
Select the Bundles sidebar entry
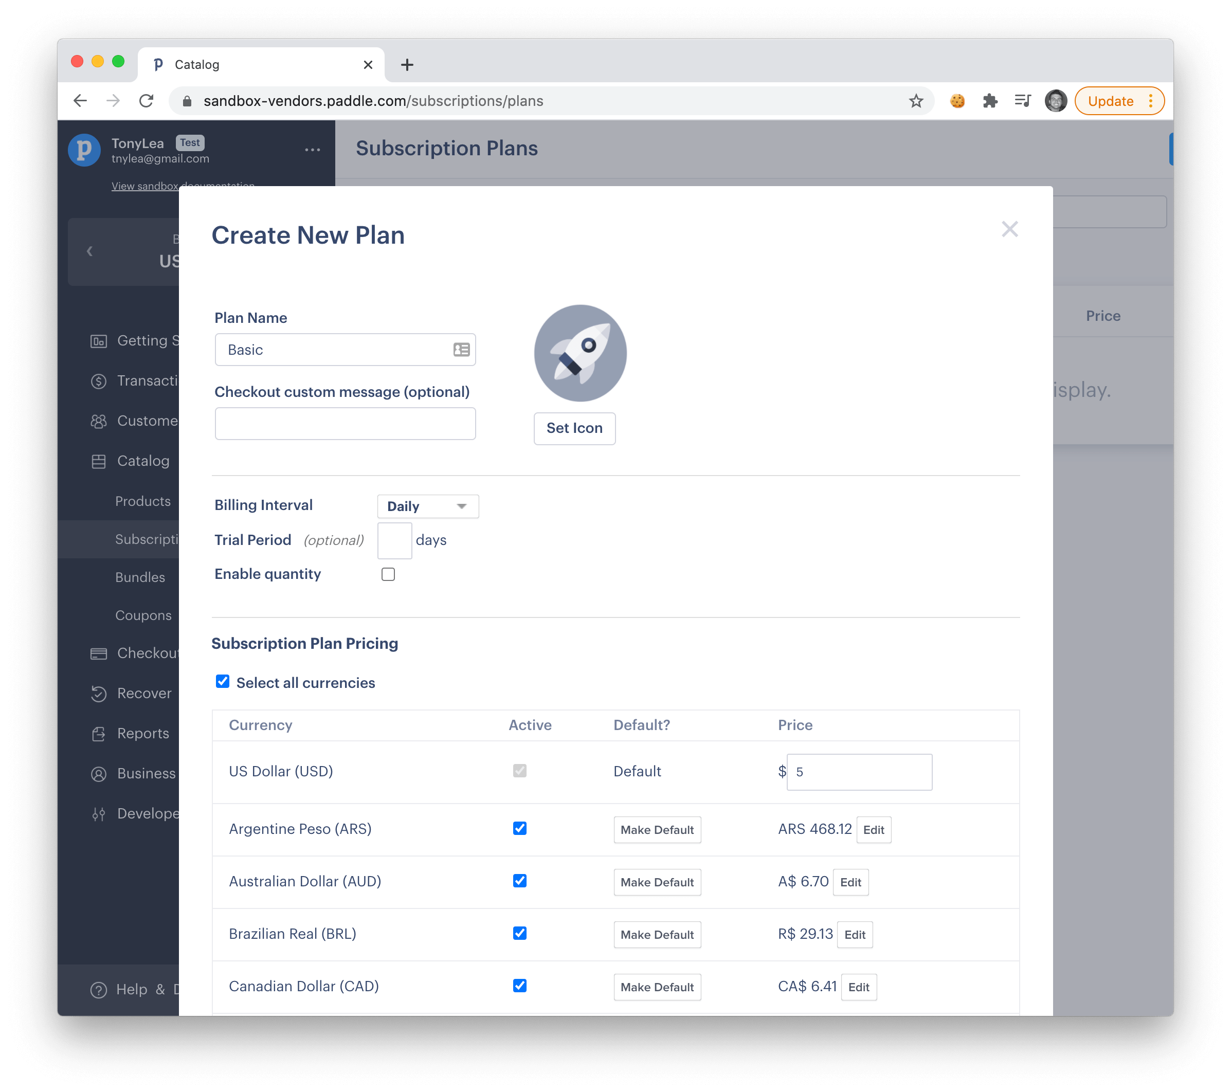[140, 577]
